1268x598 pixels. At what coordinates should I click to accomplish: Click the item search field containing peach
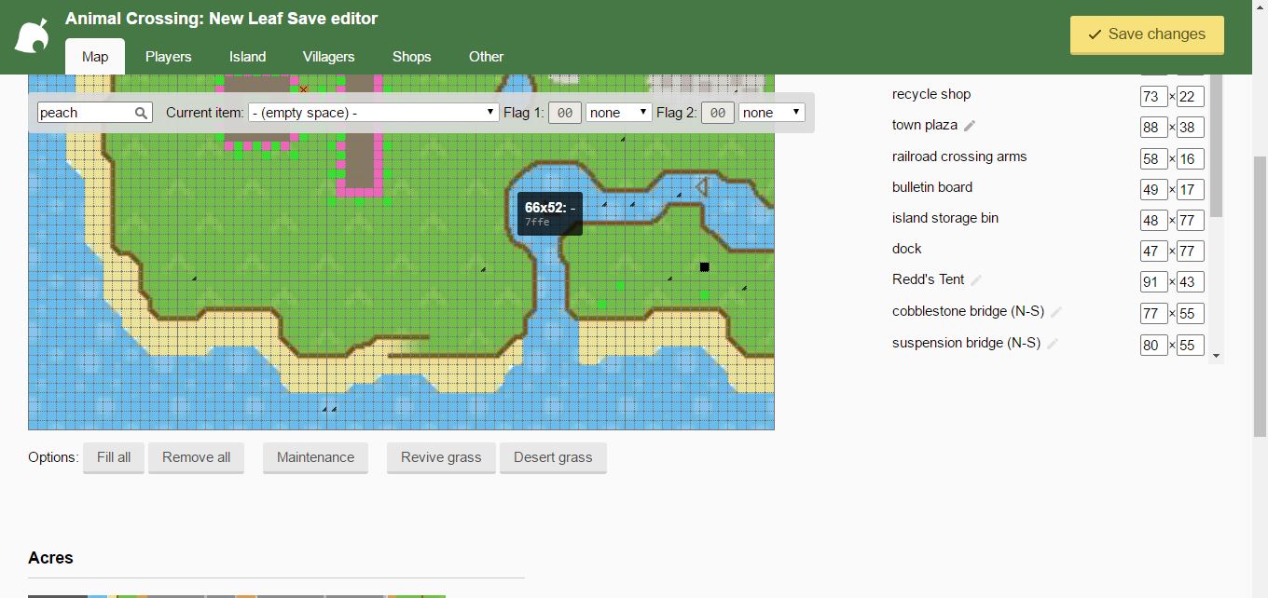point(94,113)
